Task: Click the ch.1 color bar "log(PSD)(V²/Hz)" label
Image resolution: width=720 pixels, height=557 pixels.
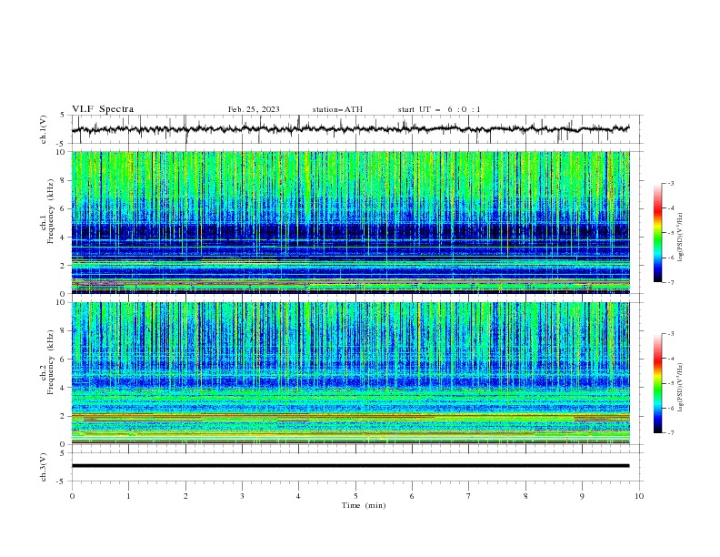Action: point(682,238)
